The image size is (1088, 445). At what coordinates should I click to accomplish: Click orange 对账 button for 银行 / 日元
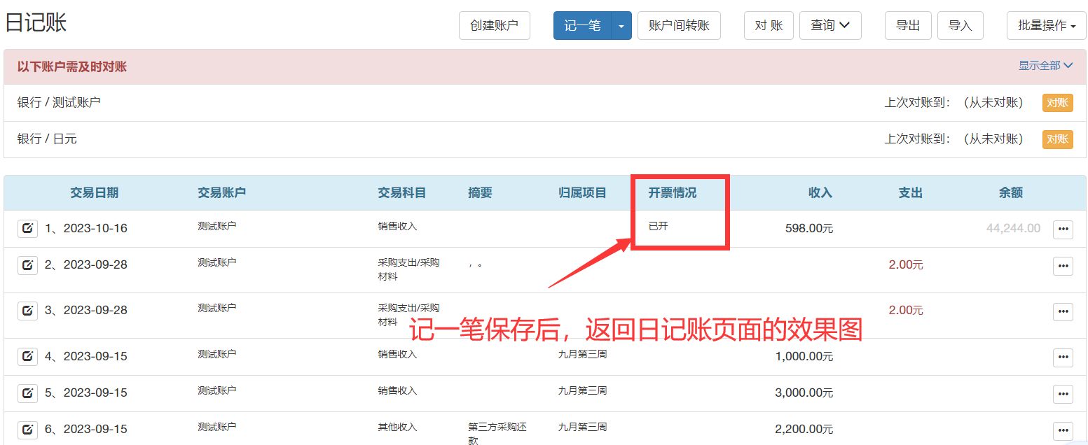[x=1057, y=139]
